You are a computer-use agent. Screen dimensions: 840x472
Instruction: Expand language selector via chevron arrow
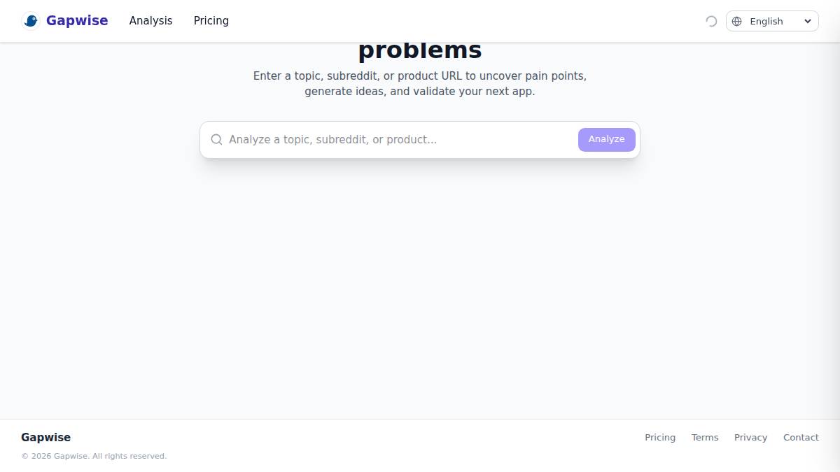[807, 21]
